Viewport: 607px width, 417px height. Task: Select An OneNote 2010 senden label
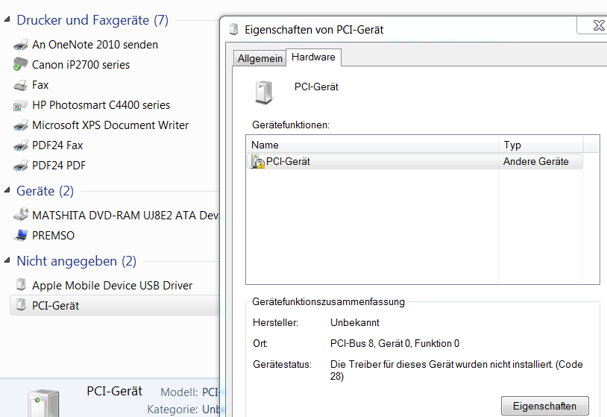point(95,45)
